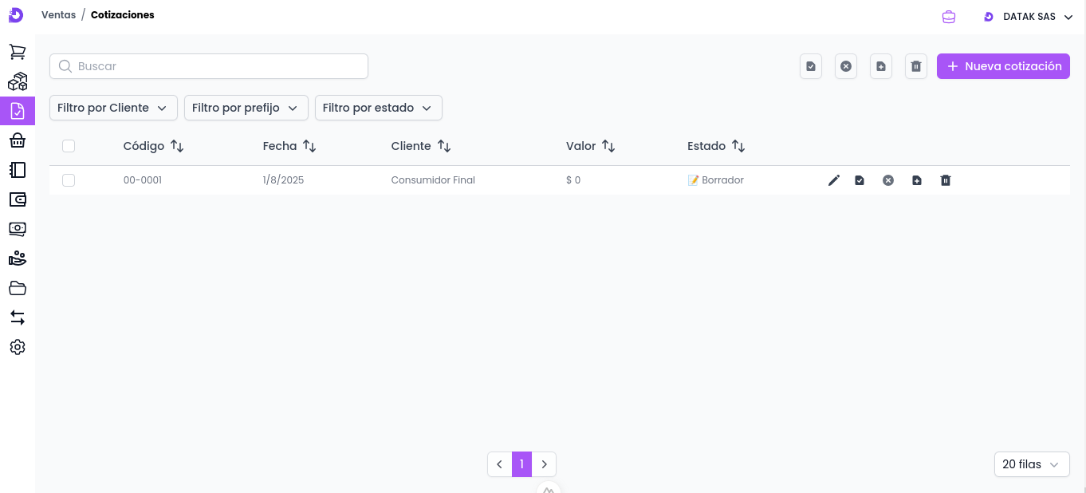Open the DATAK SAS company menu
Viewport: 1086px width, 493px height.
(x=1029, y=17)
